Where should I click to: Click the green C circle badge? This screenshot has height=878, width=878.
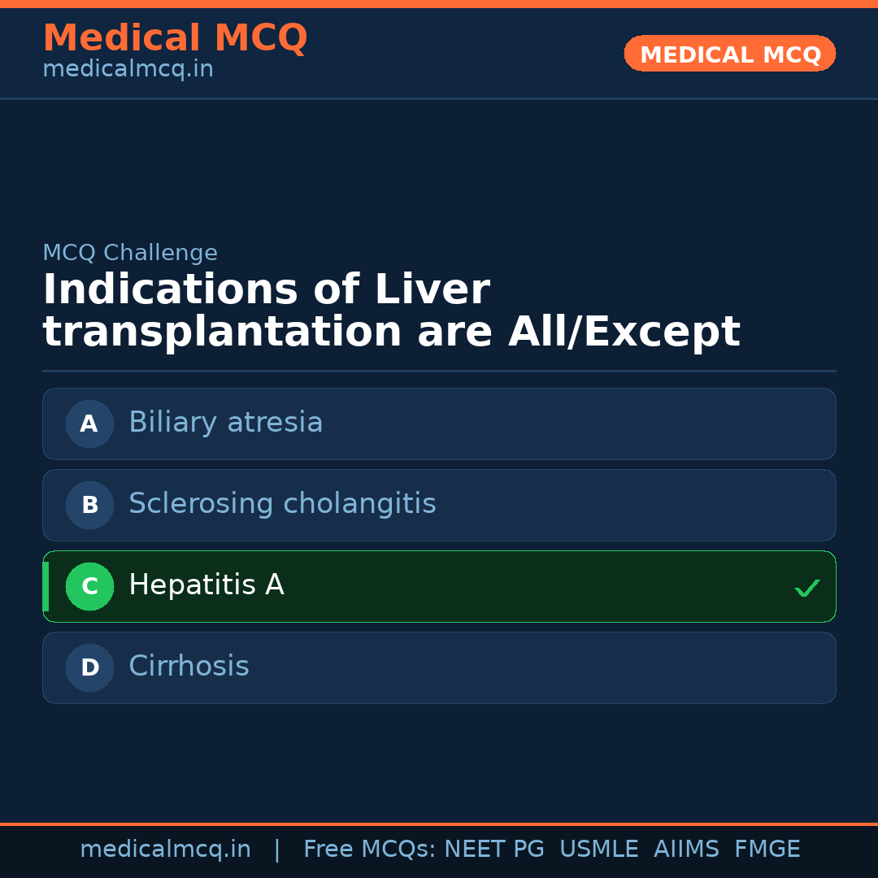click(x=89, y=586)
